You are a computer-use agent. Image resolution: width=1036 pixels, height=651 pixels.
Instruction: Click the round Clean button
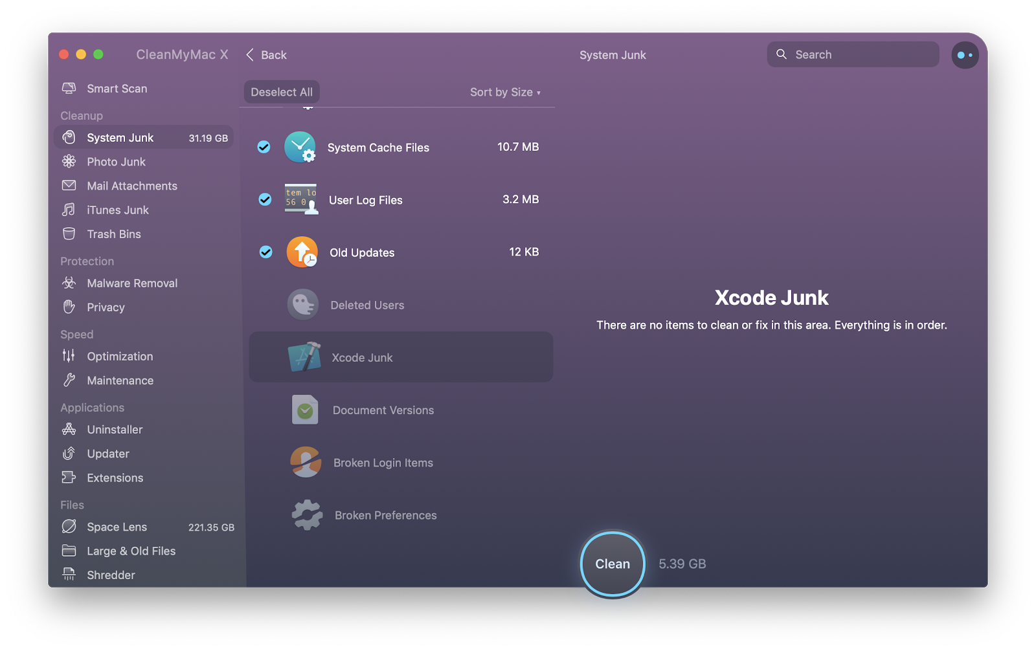(613, 564)
